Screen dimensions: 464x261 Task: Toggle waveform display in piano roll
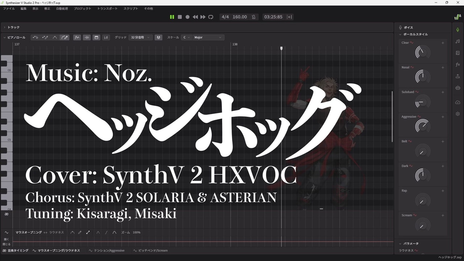click(87, 37)
